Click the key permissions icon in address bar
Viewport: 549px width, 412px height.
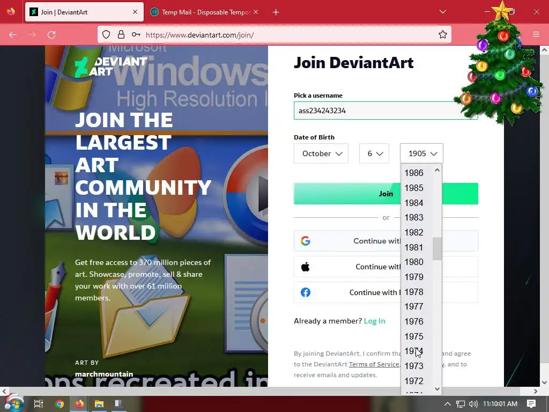click(136, 34)
